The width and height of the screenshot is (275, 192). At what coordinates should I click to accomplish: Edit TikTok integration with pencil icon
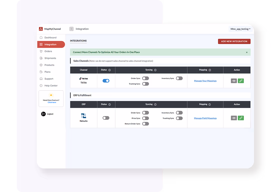241,81
